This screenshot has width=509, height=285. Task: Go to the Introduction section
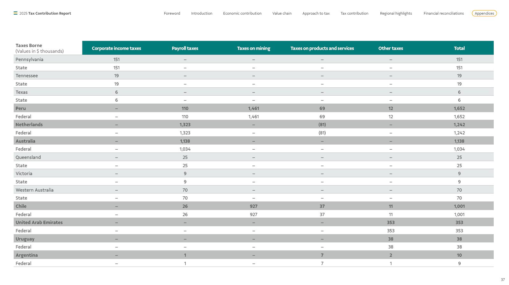coord(201,13)
